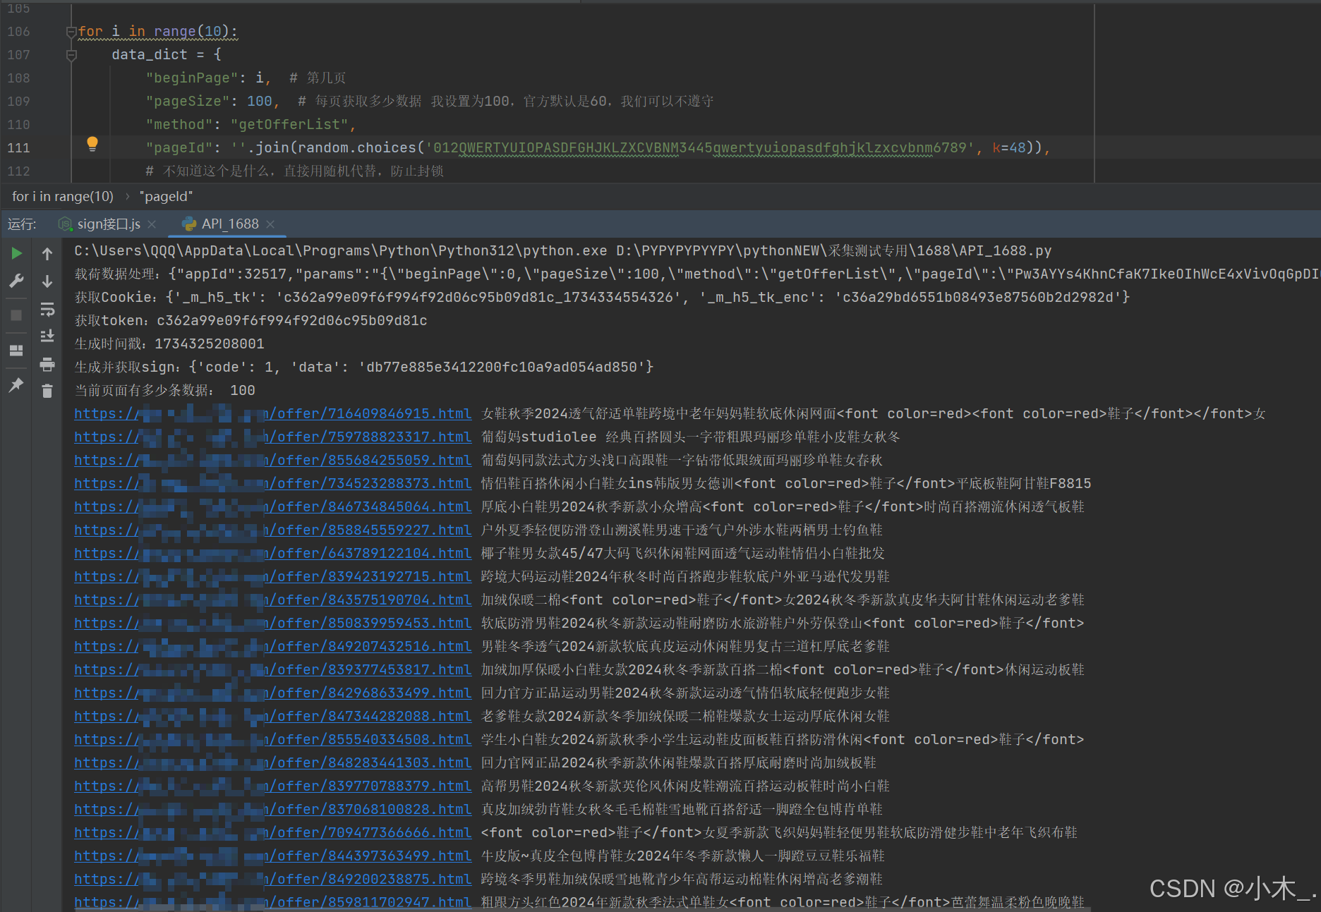Open run configuration settings via wrench icon
Screen dimensions: 1321x912
pos(16,279)
